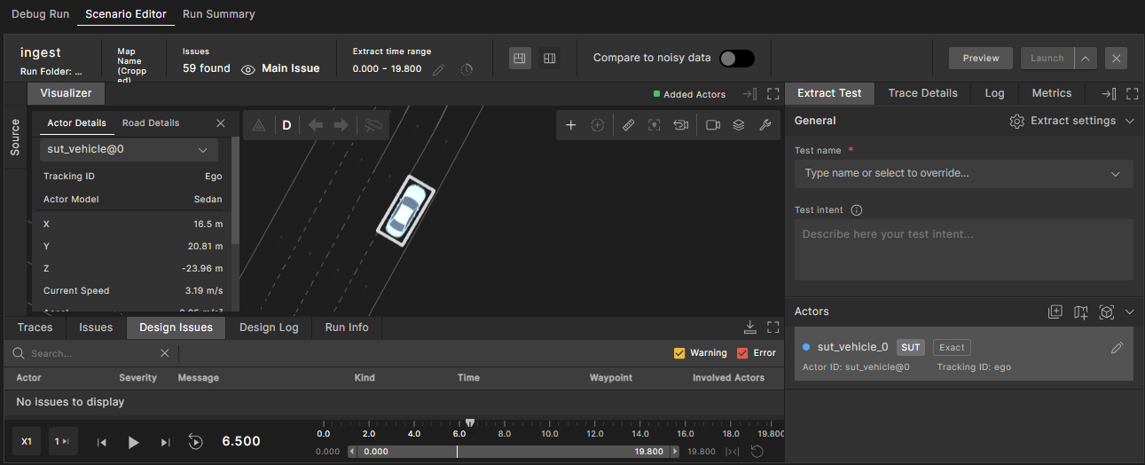Uncheck the Warning filter checkbox
Image resolution: width=1145 pixels, height=465 pixels.
[679, 353]
